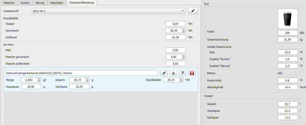Decrease the Maische gewünscht pH value

coord(184,58)
